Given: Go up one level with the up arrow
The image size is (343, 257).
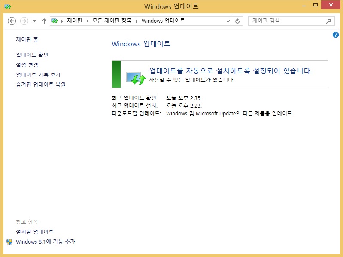Looking at the screenshot, I should tap(44, 21).
